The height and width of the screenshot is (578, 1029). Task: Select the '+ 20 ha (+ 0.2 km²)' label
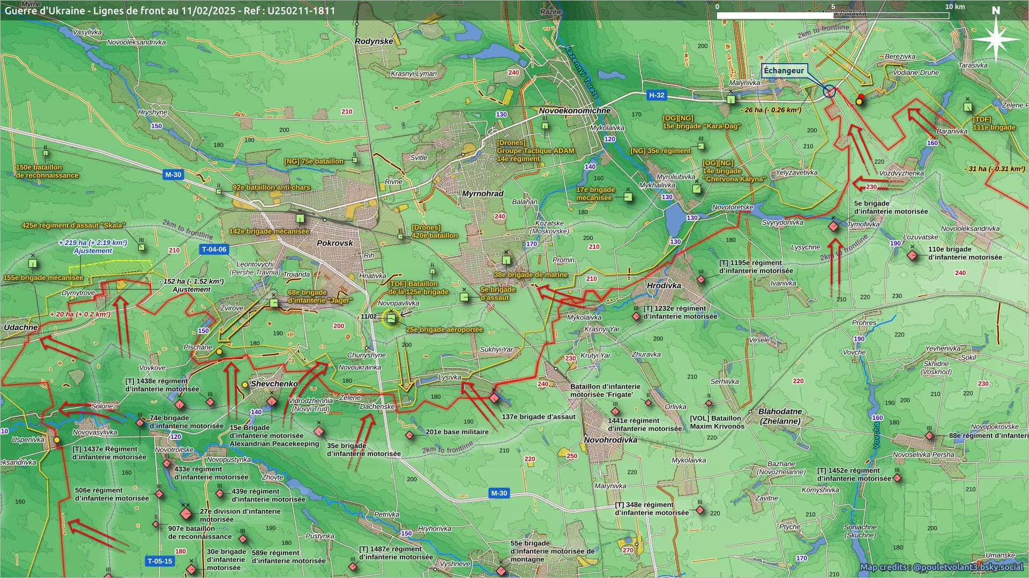[80, 314]
